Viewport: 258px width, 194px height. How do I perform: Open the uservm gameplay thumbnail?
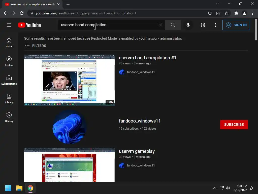pyautogui.click(x=70, y=165)
